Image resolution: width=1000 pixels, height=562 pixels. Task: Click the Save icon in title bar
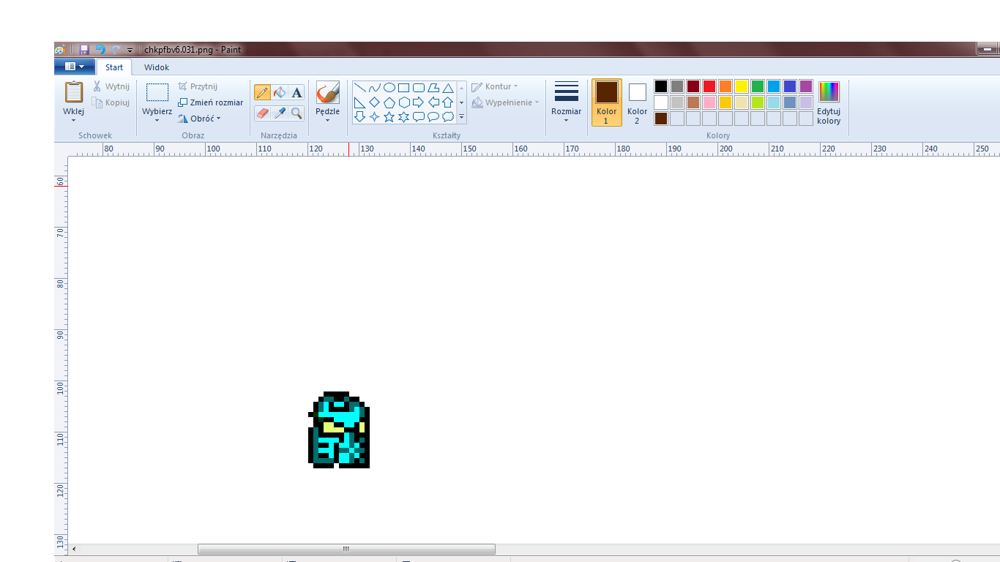tap(84, 50)
